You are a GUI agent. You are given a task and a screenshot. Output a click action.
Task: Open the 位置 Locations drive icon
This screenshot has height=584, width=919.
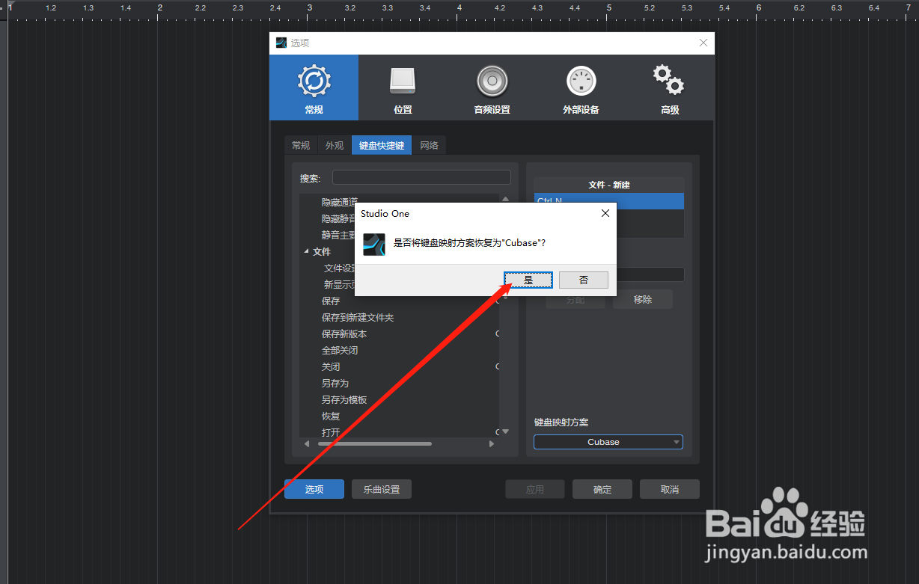pos(403,87)
